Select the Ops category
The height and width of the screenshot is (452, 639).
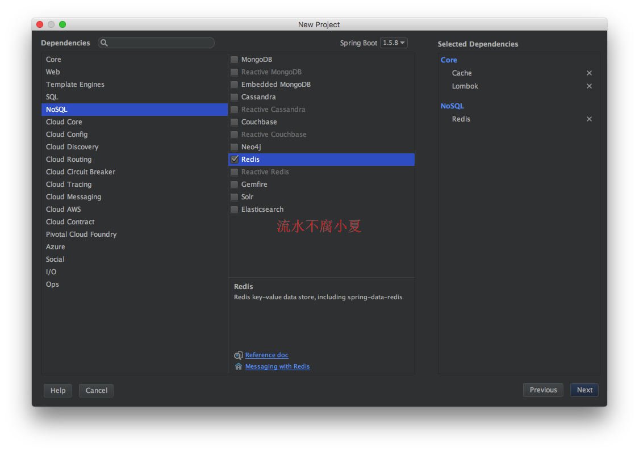[x=135, y=284]
